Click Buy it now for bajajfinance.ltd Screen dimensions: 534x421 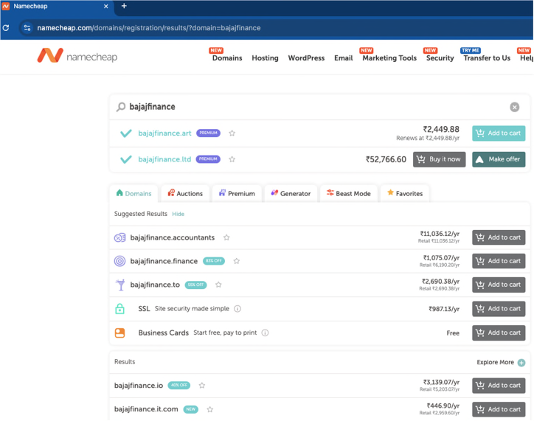click(x=439, y=159)
